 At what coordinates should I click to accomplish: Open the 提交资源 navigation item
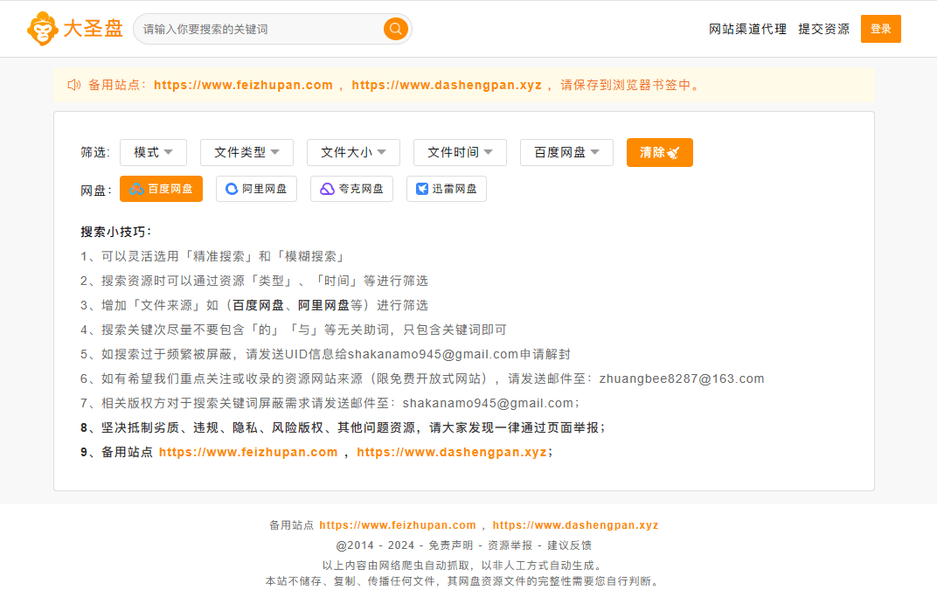tap(823, 28)
